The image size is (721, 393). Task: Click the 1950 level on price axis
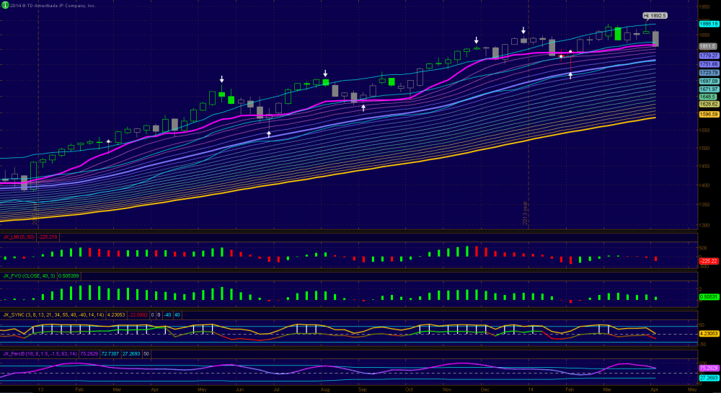tap(704, 6)
